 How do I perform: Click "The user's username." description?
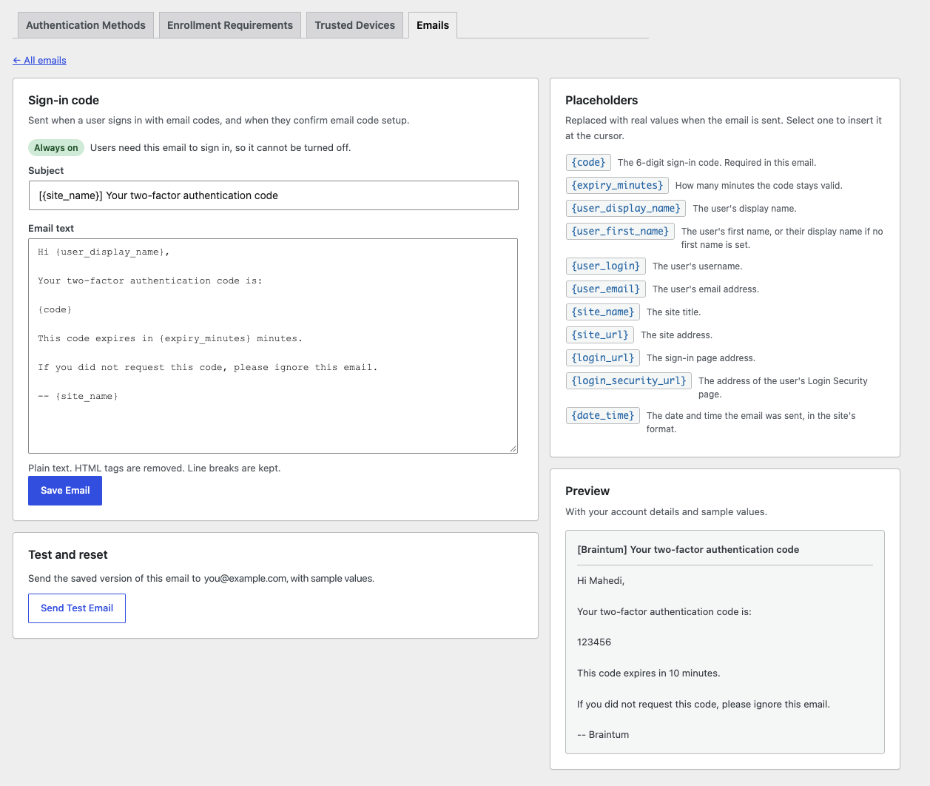coord(697,266)
